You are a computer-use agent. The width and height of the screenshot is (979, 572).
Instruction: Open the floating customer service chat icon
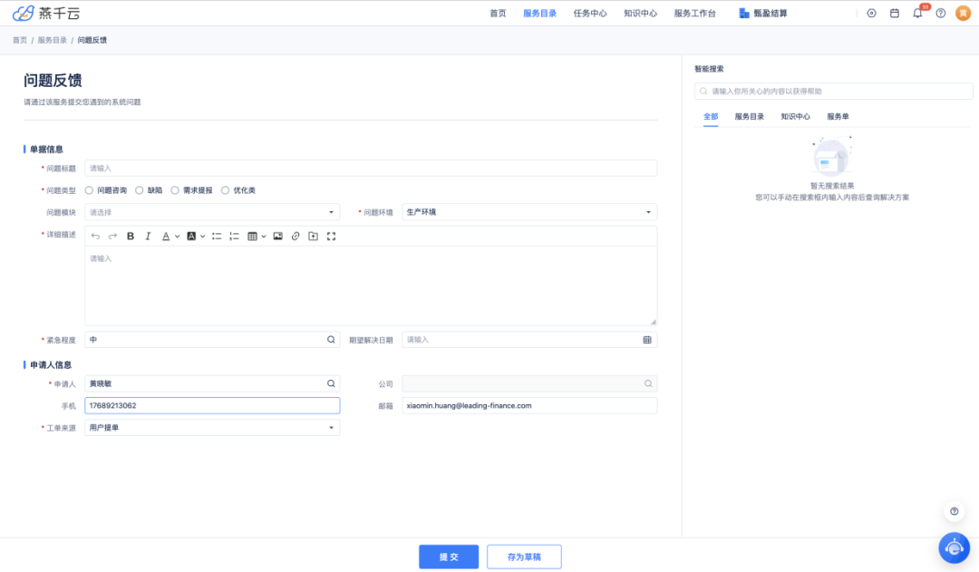pyautogui.click(x=954, y=548)
